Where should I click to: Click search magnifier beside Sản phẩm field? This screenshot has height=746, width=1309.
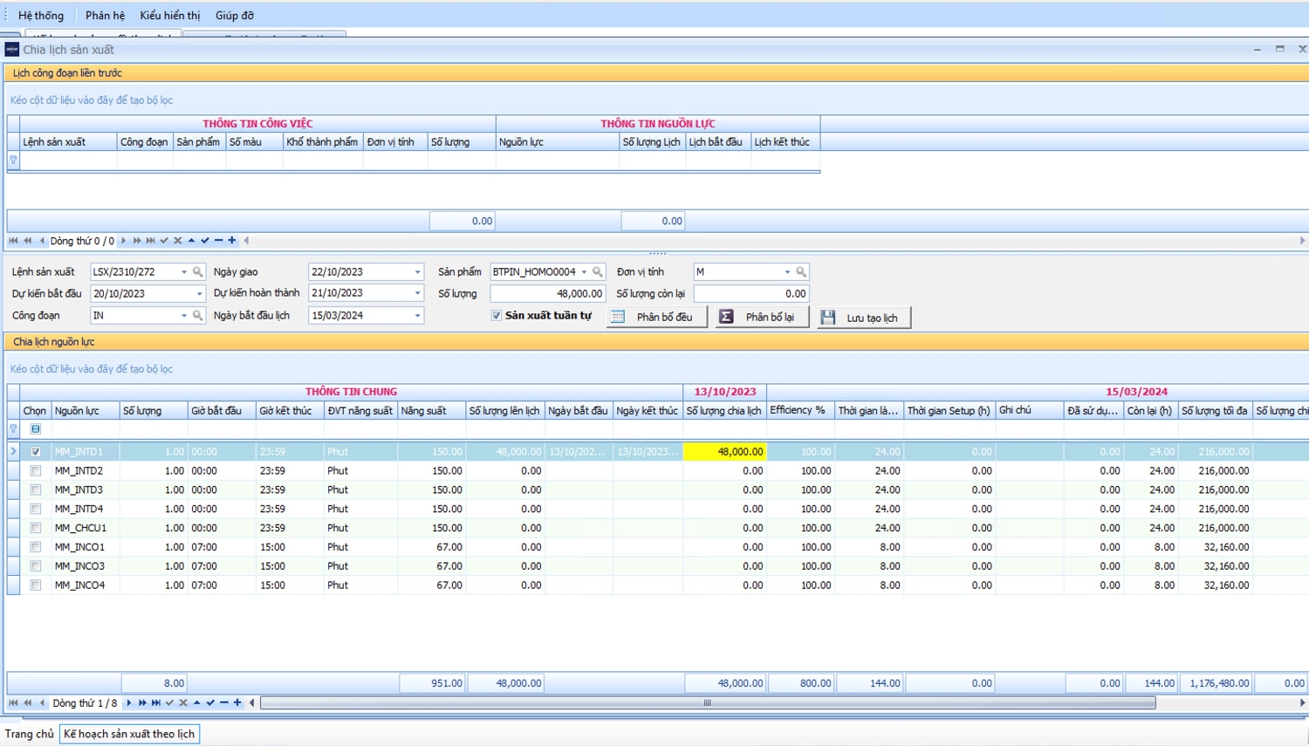tap(598, 272)
